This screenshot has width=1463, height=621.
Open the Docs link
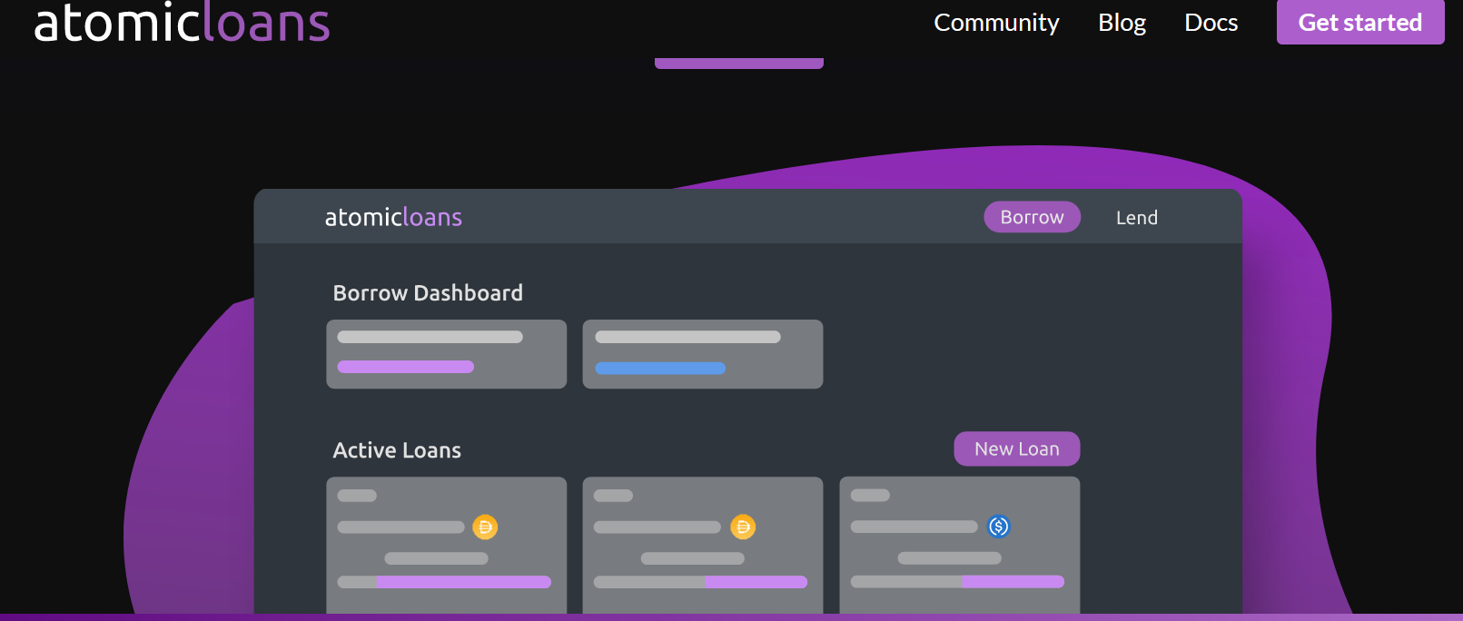1211,23
